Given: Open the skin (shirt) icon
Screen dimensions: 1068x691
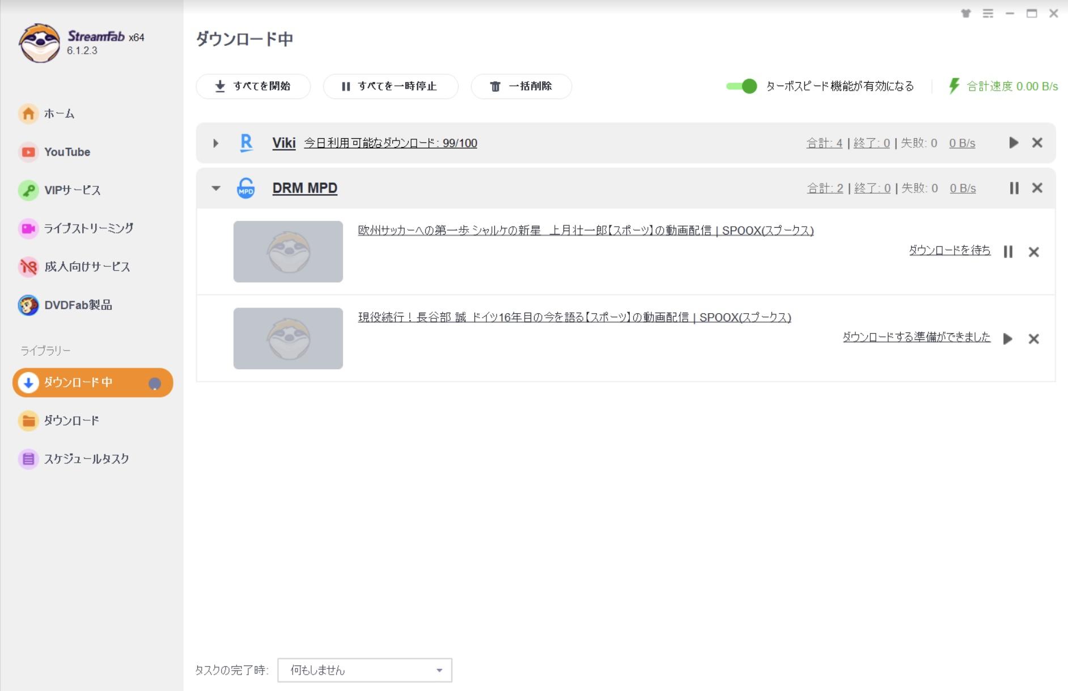Looking at the screenshot, I should pyautogui.click(x=966, y=13).
